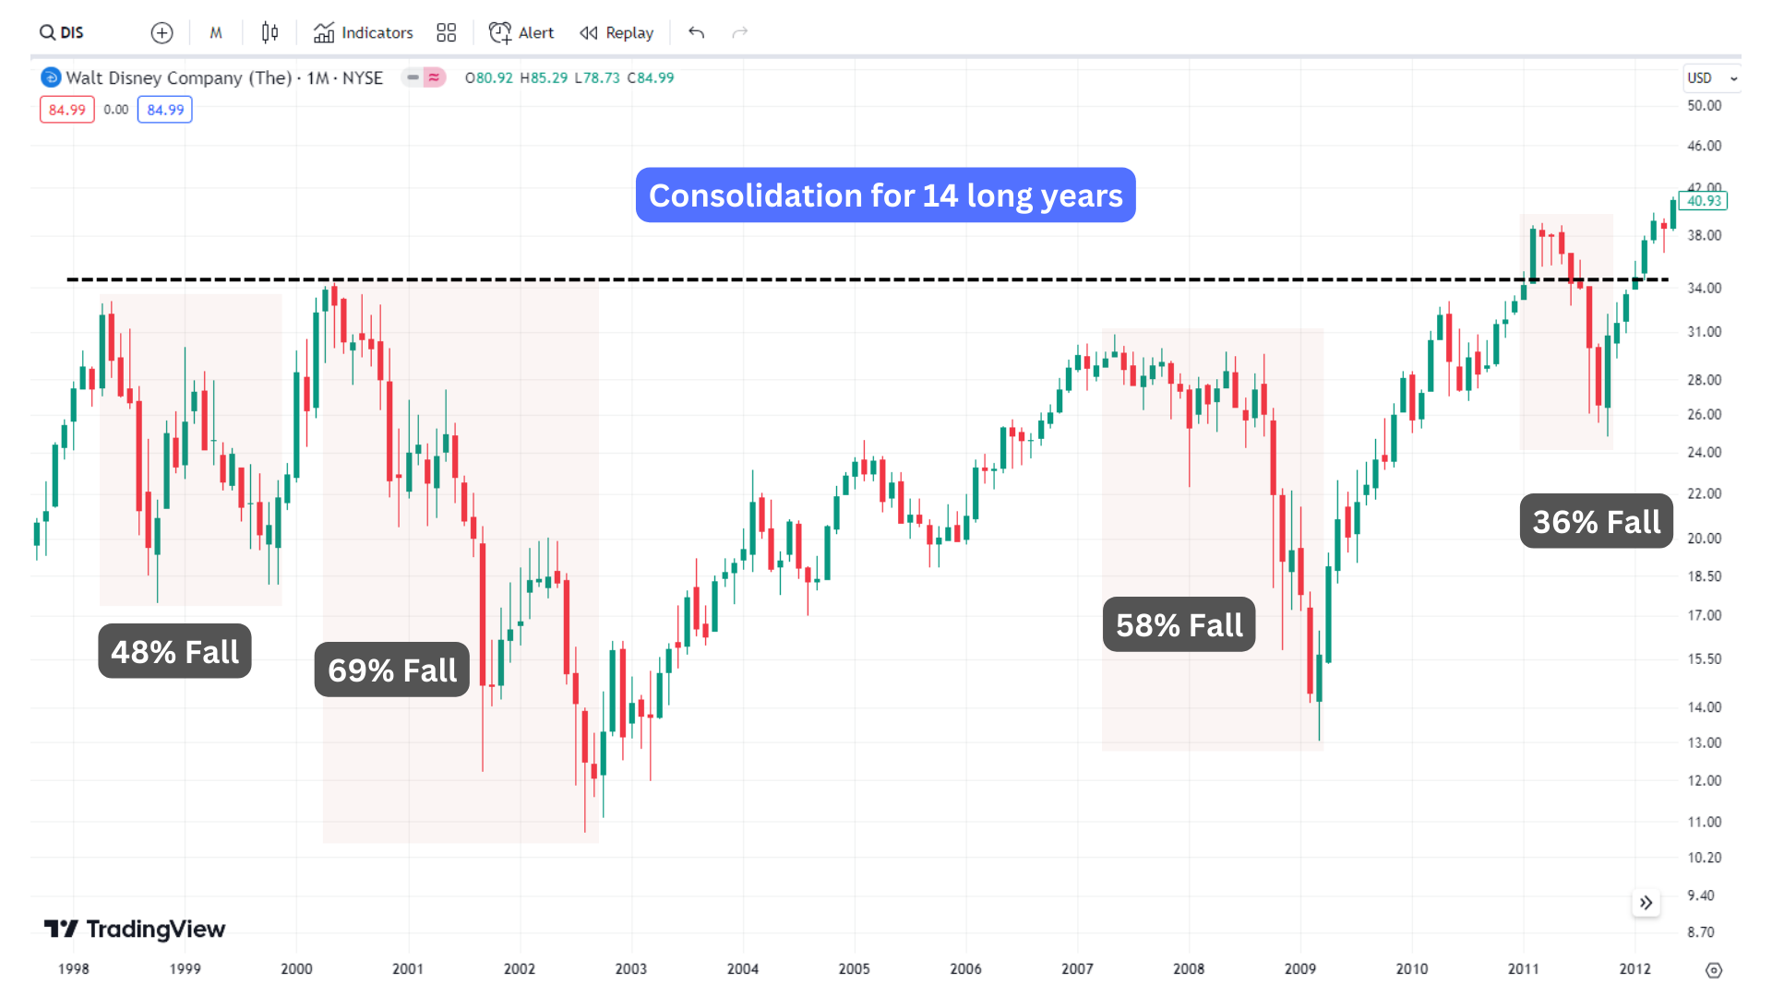Open the Alert creation menu
Viewport: 1772px width, 996px height.
pyautogui.click(x=521, y=32)
